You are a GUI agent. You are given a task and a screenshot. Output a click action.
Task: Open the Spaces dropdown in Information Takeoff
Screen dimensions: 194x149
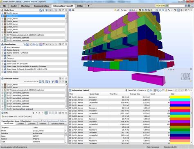(146, 90)
